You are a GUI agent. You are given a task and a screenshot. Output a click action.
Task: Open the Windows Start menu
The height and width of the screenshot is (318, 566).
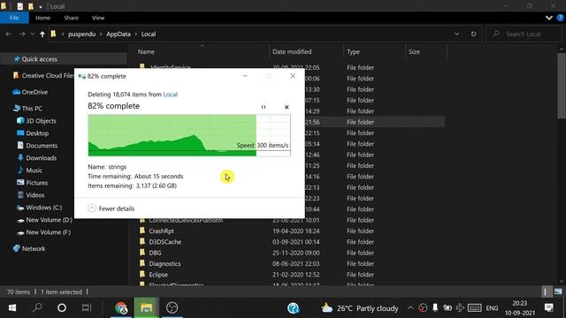12,307
